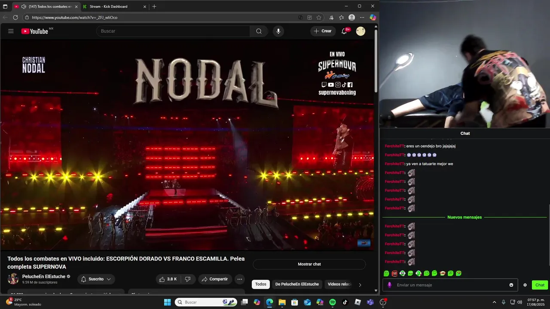Screen dimensions: 550x309
Task: Click the YouTube Buscar search field
Action: click(174, 31)
